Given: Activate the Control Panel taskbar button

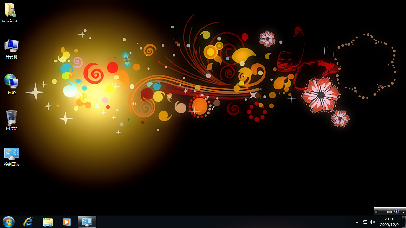Looking at the screenshot, I should (x=87, y=222).
